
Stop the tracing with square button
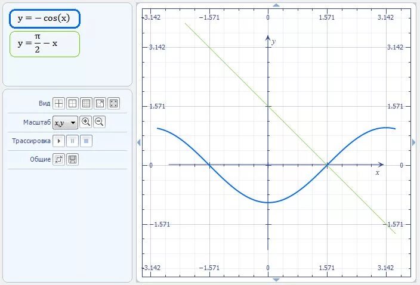86,141
